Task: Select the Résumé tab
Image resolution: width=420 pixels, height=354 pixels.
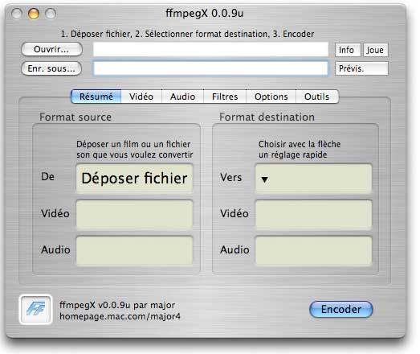Action: pyautogui.click(x=96, y=97)
